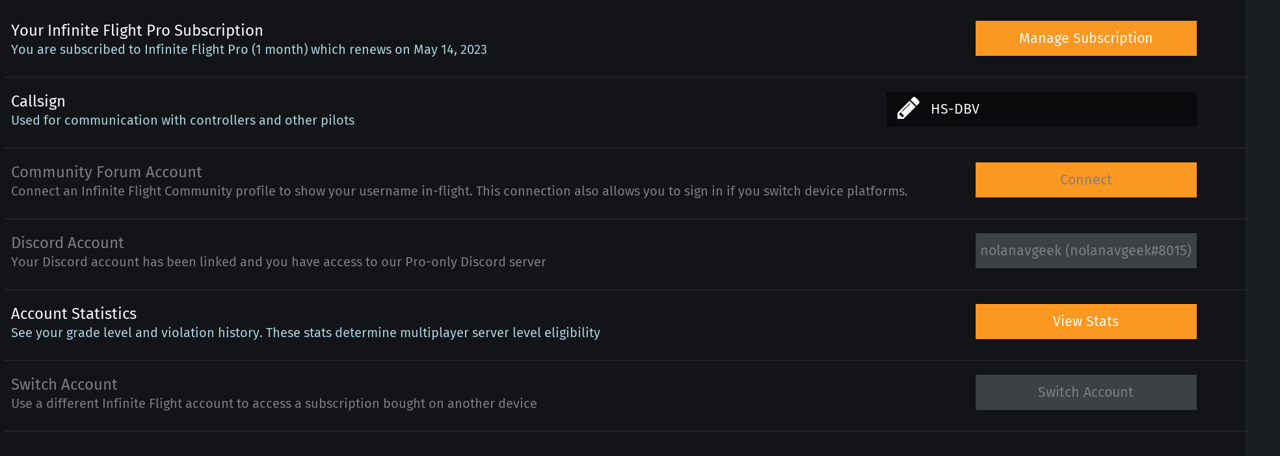This screenshot has width=1280, height=456.
Task: Click the nolanavgeek Discord account field
Action: coord(1086,251)
